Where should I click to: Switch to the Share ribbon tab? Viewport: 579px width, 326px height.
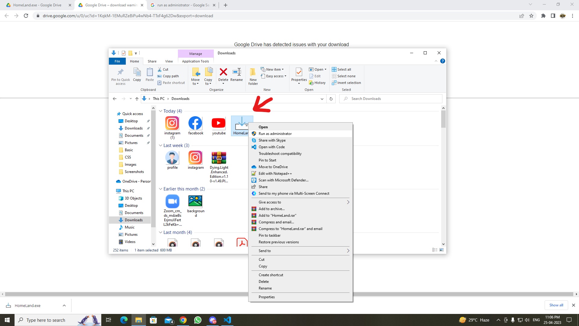pyautogui.click(x=152, y=61)
